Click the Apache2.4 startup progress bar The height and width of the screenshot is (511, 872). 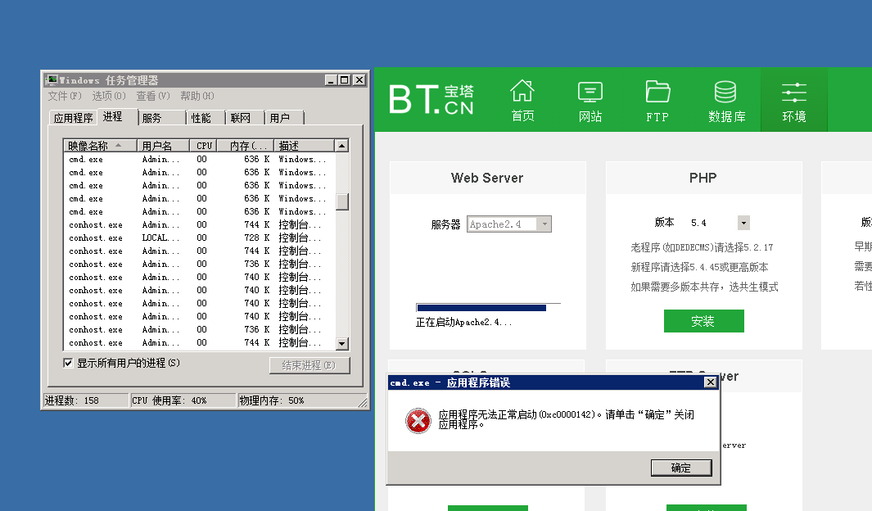click(488, 307)
